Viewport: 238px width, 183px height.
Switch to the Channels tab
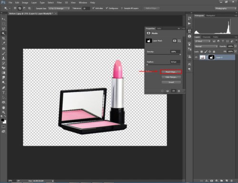click(x=207, y=37)
